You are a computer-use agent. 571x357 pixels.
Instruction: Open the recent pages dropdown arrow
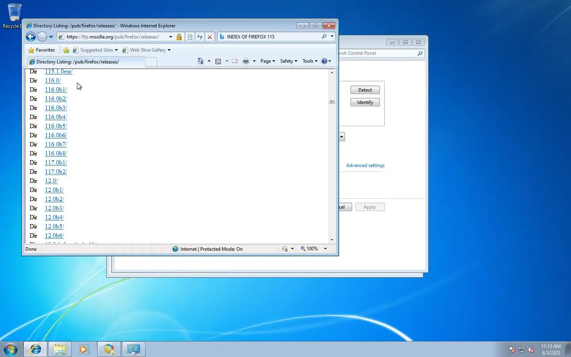pos(51,37)
